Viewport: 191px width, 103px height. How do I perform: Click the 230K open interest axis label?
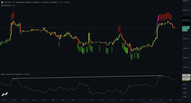click(185, 97)
